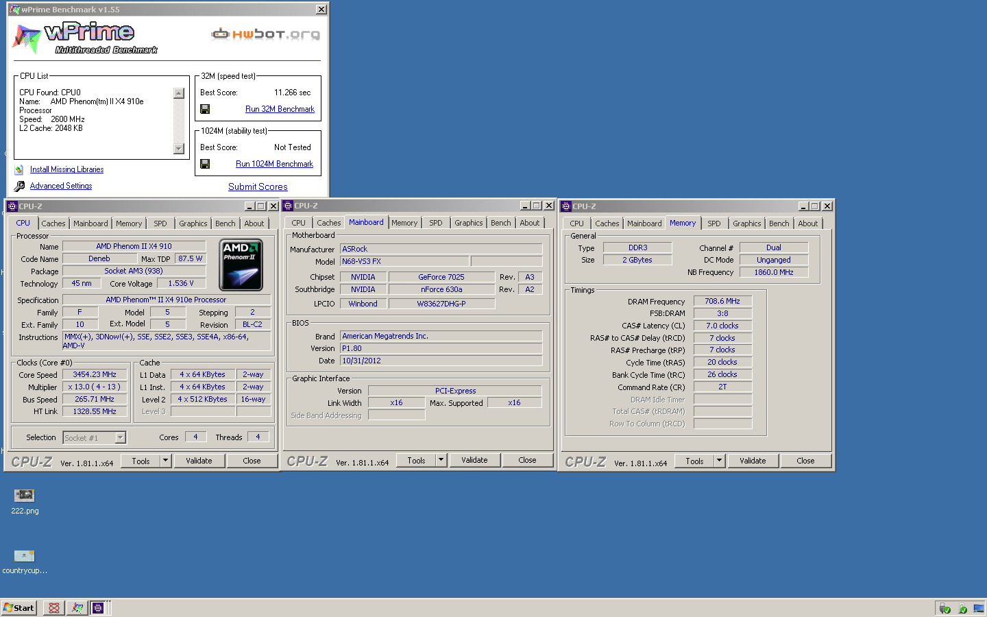Viewport: 987px width, 617px height.
Task: Open Tools dropdown arrow in Memory CPU-Z window
Action: coord(719,461)
